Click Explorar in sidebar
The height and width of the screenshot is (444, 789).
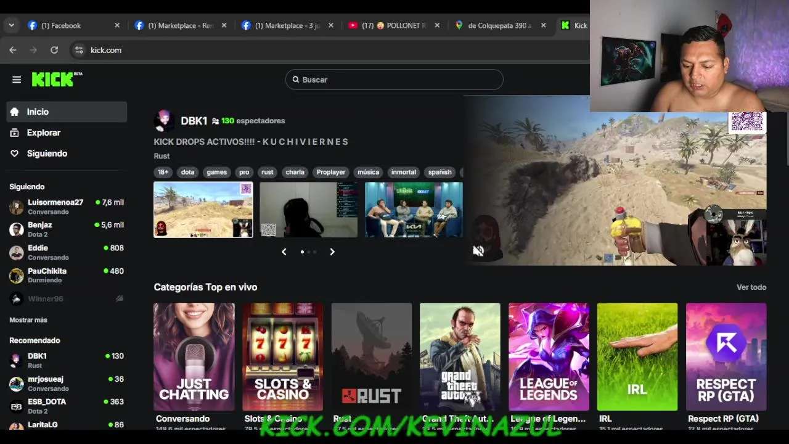(67, 133)
